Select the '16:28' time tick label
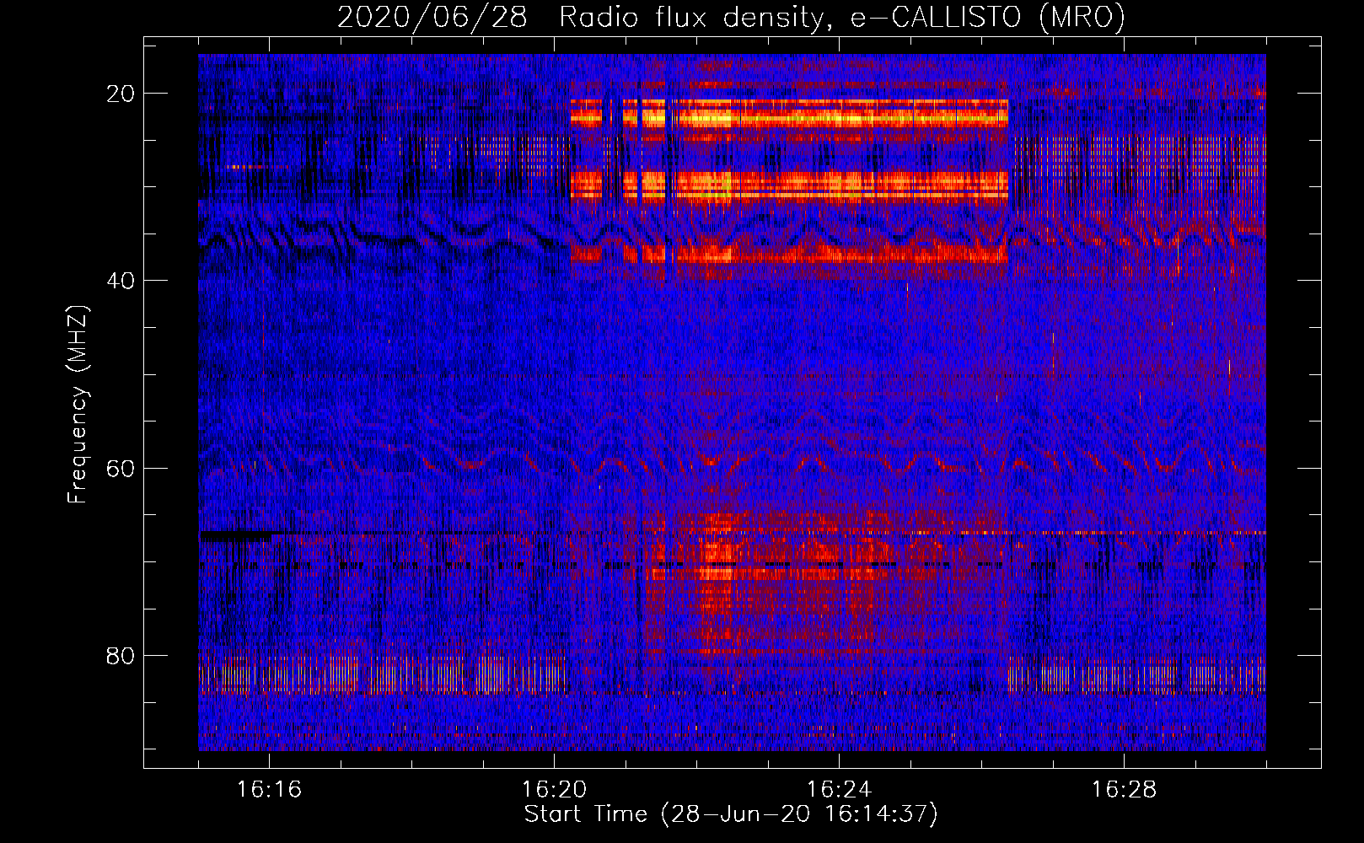 (1124, 790)
